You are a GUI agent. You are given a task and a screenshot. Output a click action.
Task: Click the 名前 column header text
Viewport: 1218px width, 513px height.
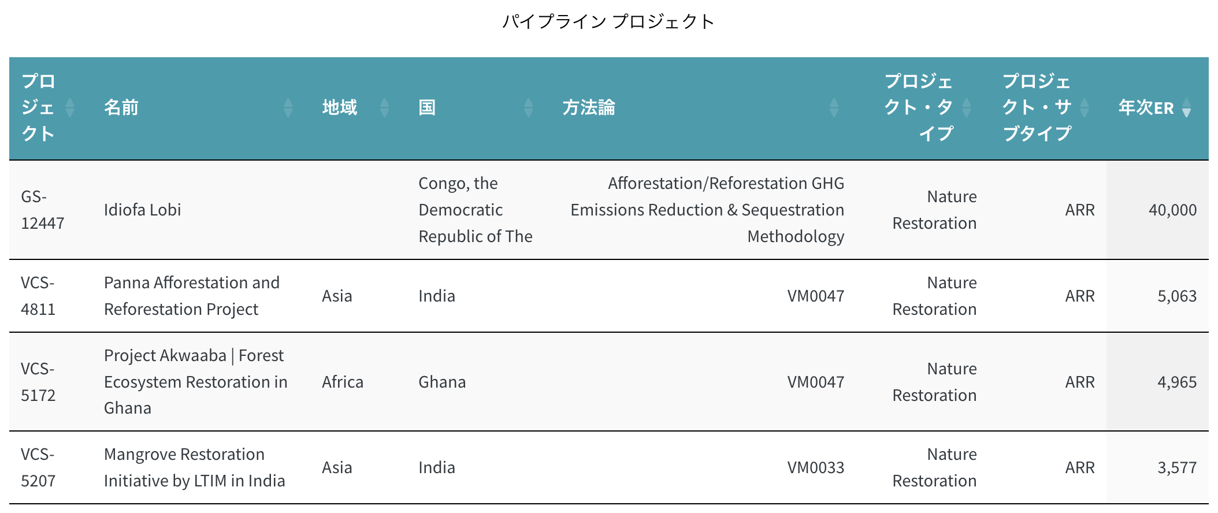tap(121, 107)
